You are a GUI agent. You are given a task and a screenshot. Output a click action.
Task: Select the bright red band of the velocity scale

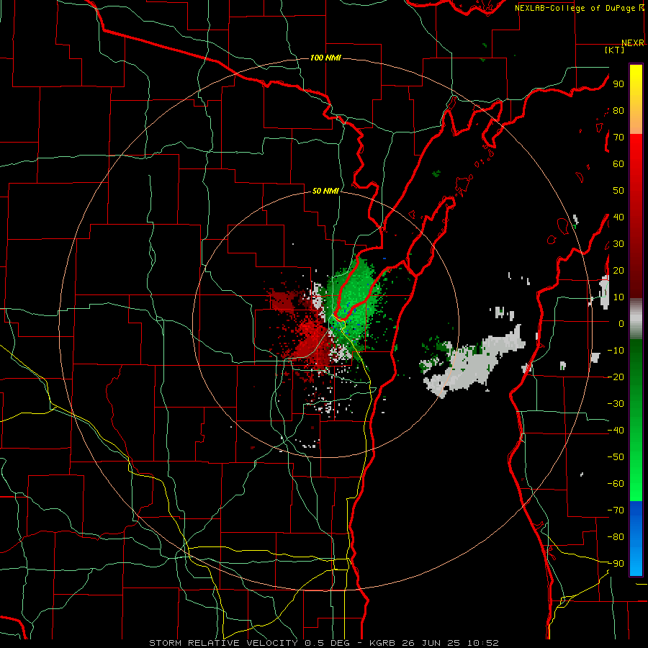(x=636, y=155)
